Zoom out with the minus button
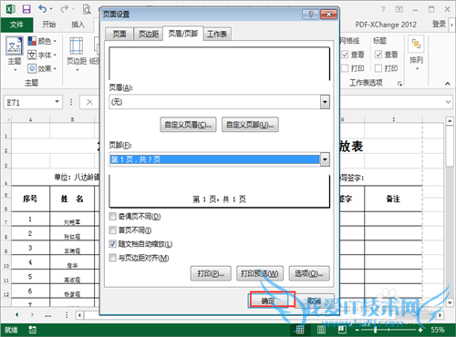 coord(358,330)
